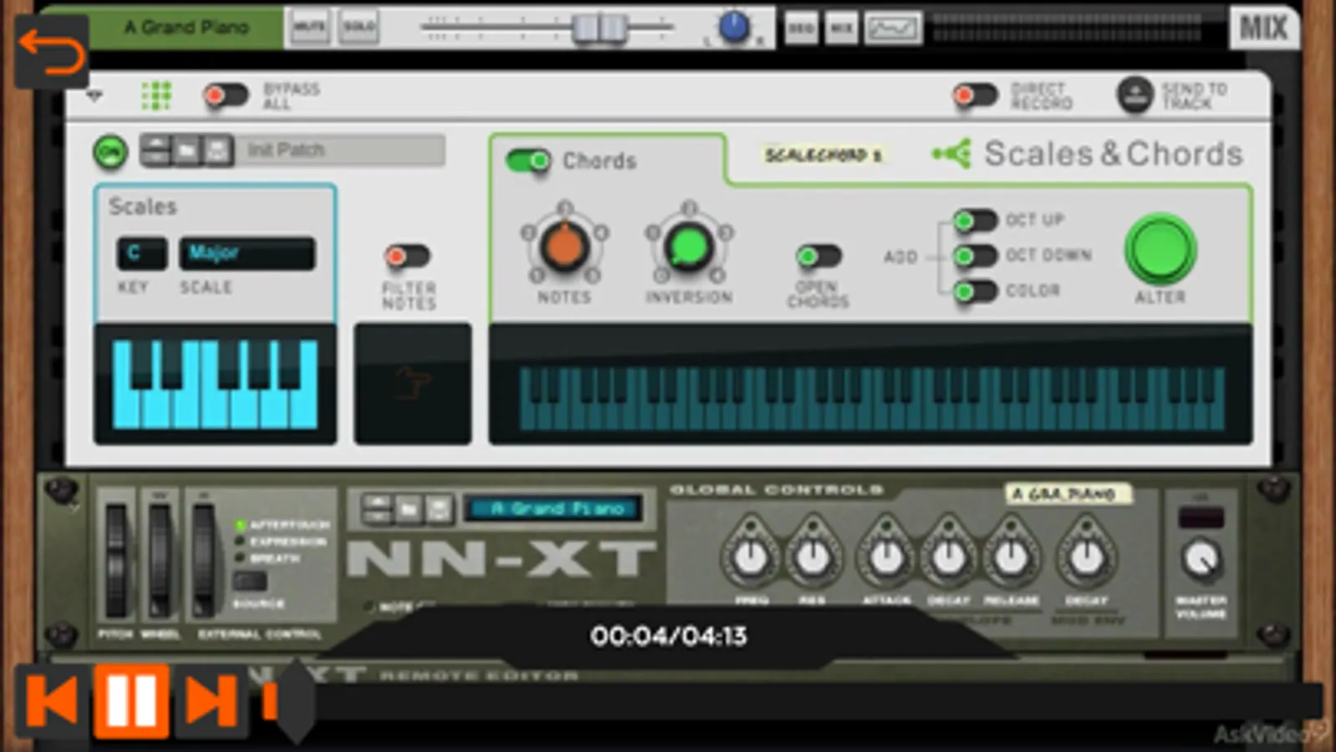Step through Scales & Chords patches with arrows
This screenshot has height=752, width=1336.
156,150
